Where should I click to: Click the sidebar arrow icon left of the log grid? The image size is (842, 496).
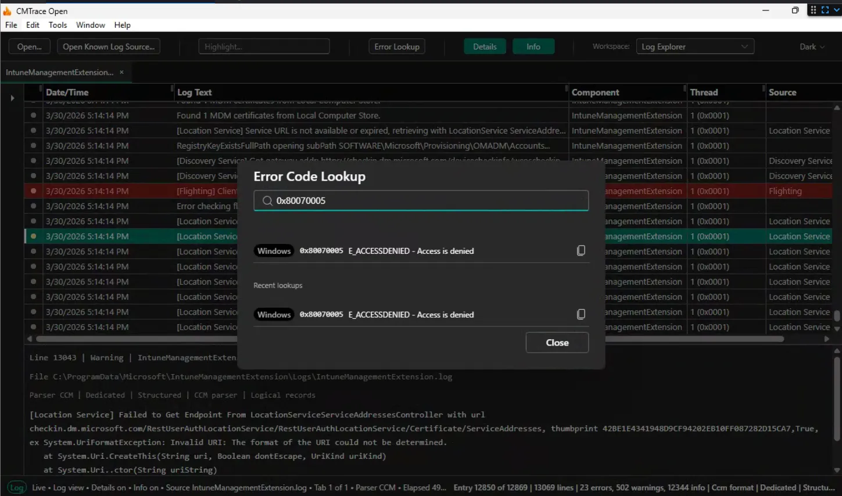12,98
